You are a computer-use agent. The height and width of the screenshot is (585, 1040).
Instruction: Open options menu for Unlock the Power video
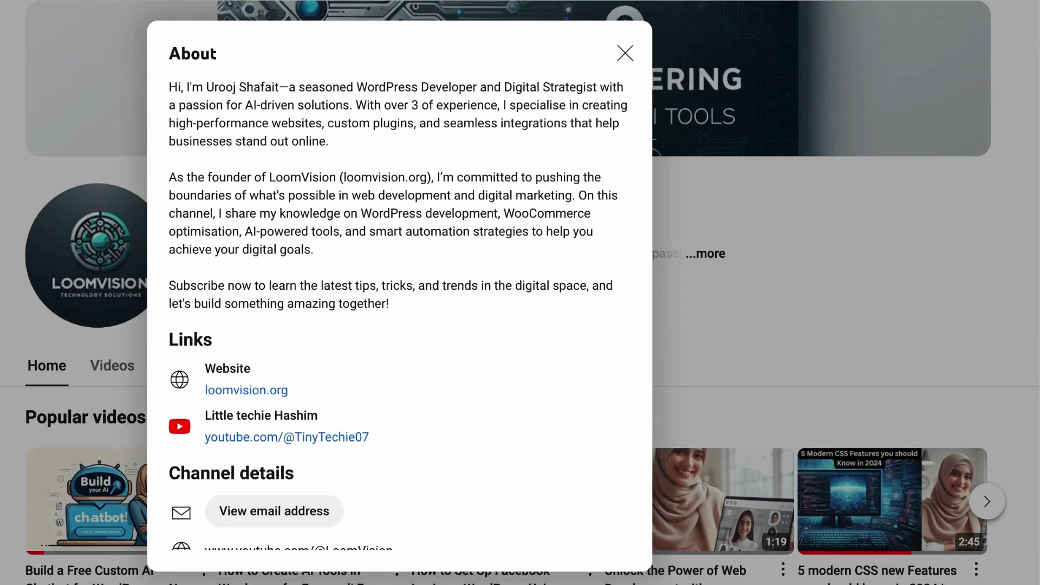(783, 569)
